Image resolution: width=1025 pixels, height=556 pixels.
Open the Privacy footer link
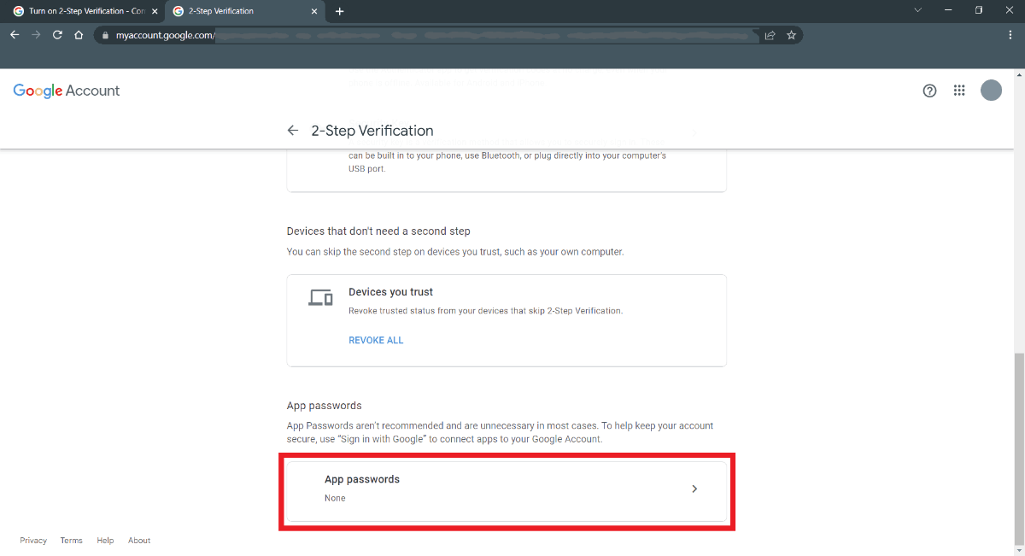(x=33, y=541)
